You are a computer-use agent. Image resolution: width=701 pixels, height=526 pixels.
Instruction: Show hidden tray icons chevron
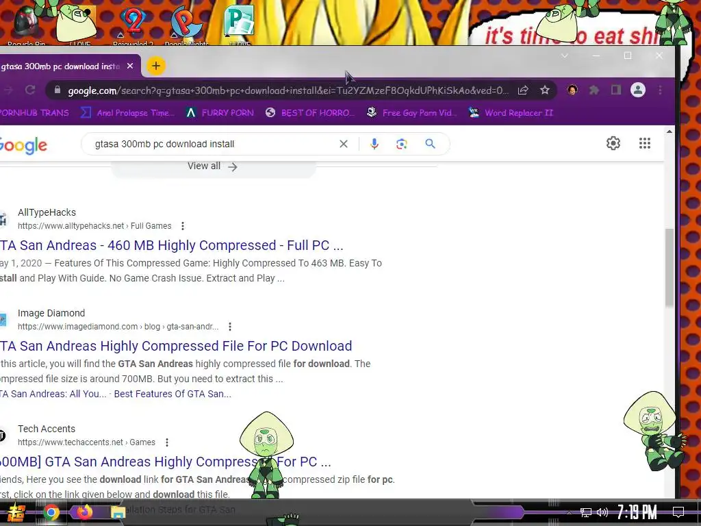click(569, 512)
